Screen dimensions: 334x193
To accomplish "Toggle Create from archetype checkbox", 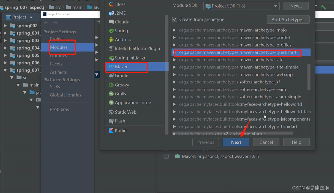I will (x=175, y=20).
